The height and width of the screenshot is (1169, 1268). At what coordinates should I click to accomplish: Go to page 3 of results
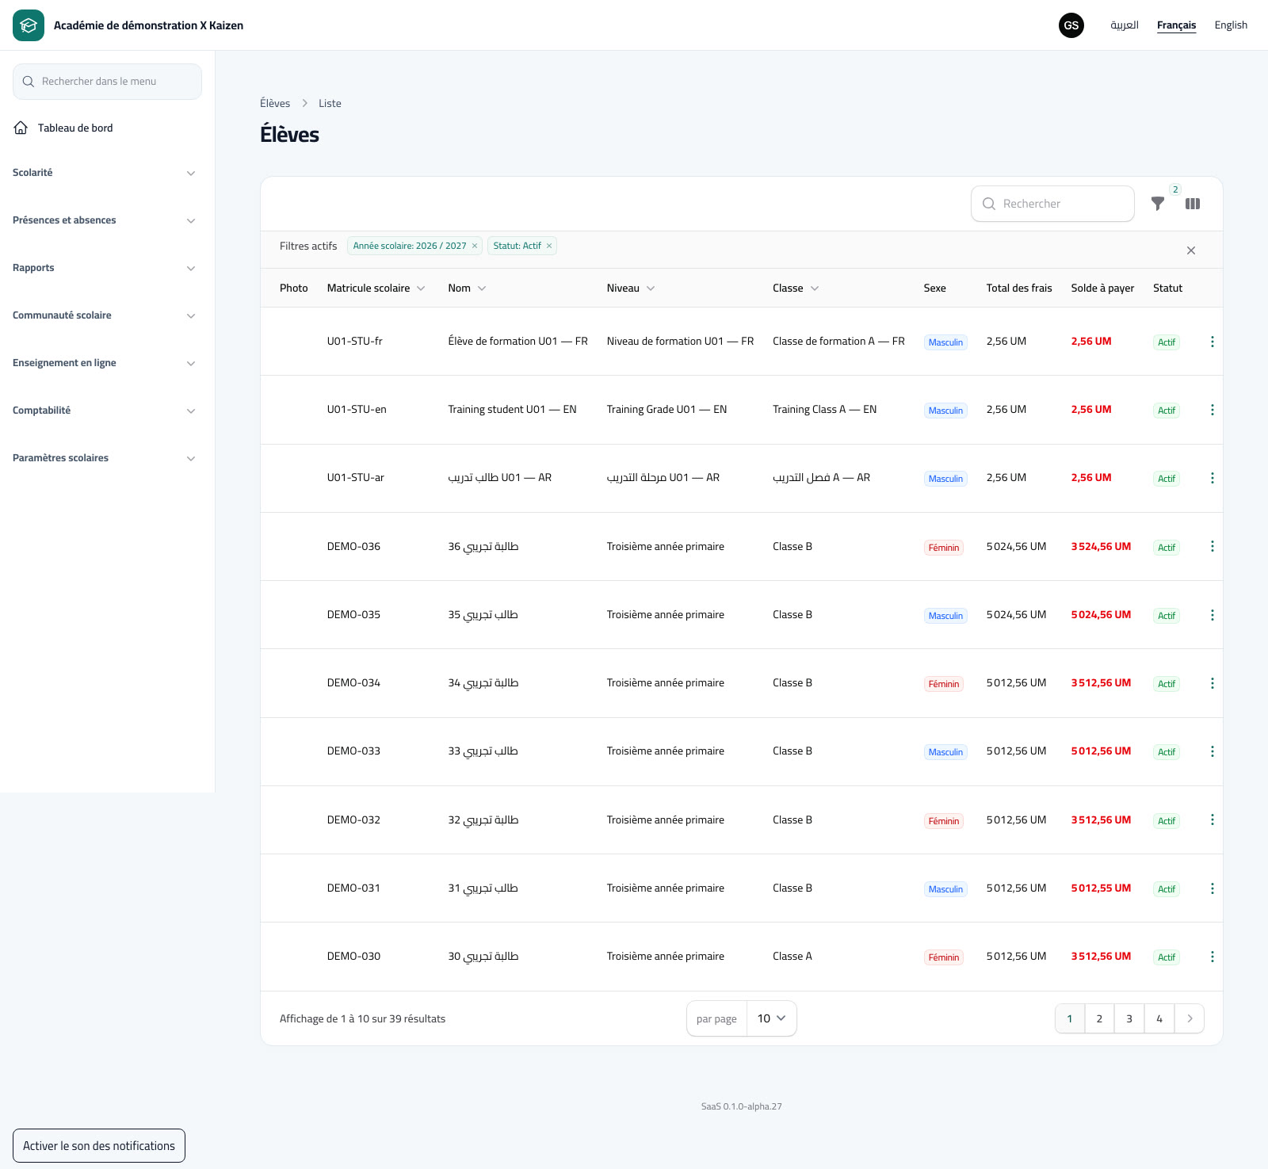[1129, 1018]
